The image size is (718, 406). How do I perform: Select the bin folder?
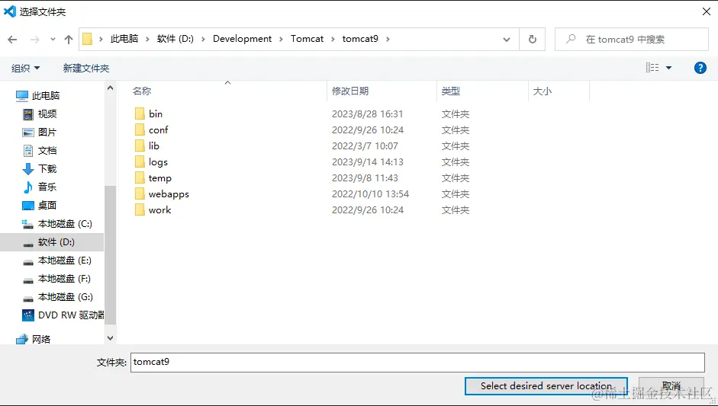pos(156,113)
